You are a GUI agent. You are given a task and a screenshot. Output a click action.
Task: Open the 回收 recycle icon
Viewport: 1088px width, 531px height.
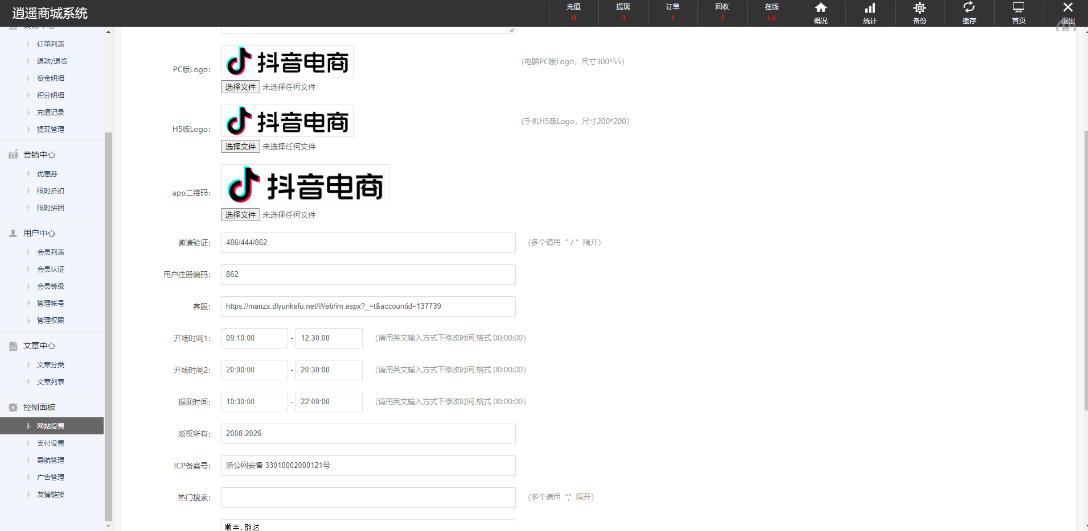point(722,13)
